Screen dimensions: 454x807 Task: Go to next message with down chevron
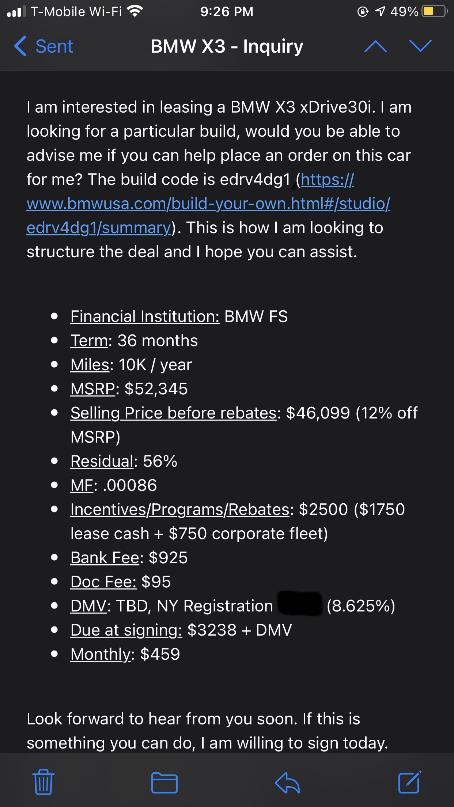(421, 46)
